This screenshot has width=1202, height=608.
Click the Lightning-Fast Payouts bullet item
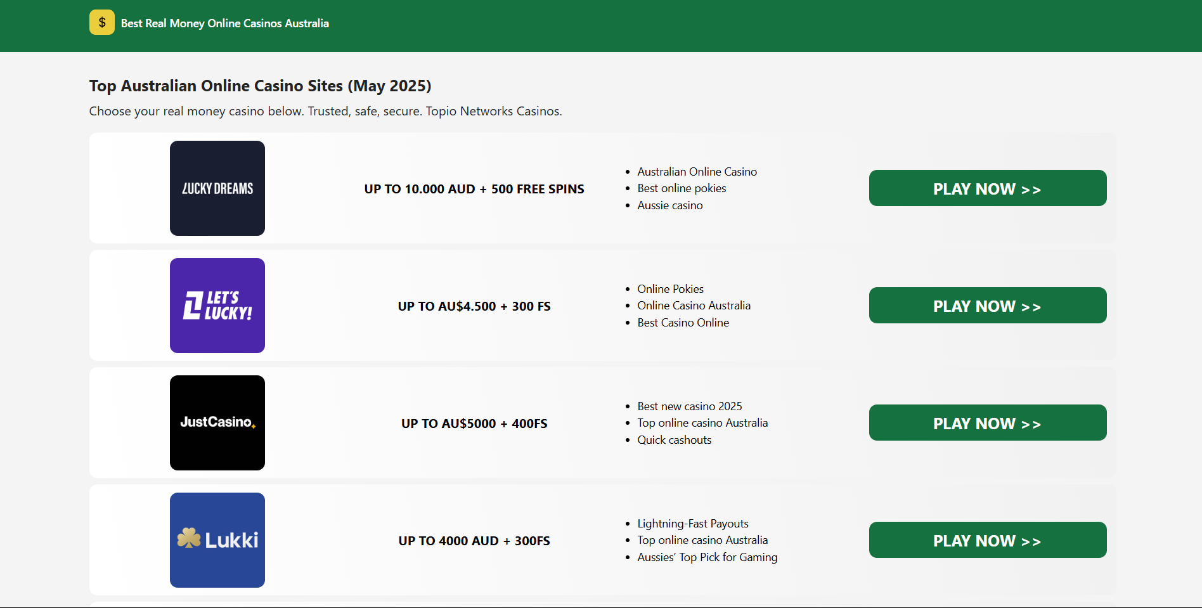tap(692, 523)
